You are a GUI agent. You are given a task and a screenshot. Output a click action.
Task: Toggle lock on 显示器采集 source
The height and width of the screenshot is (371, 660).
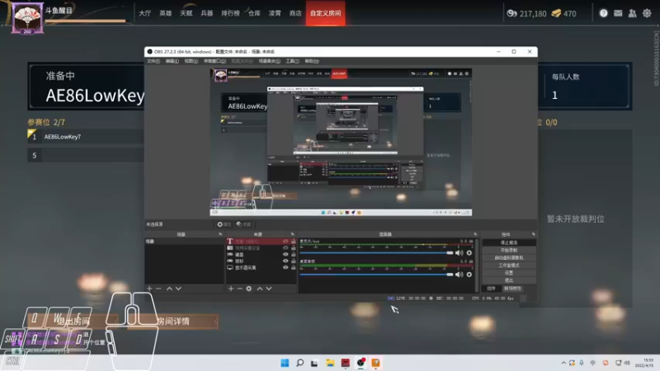pyautogui.click(x=294, y=267)
